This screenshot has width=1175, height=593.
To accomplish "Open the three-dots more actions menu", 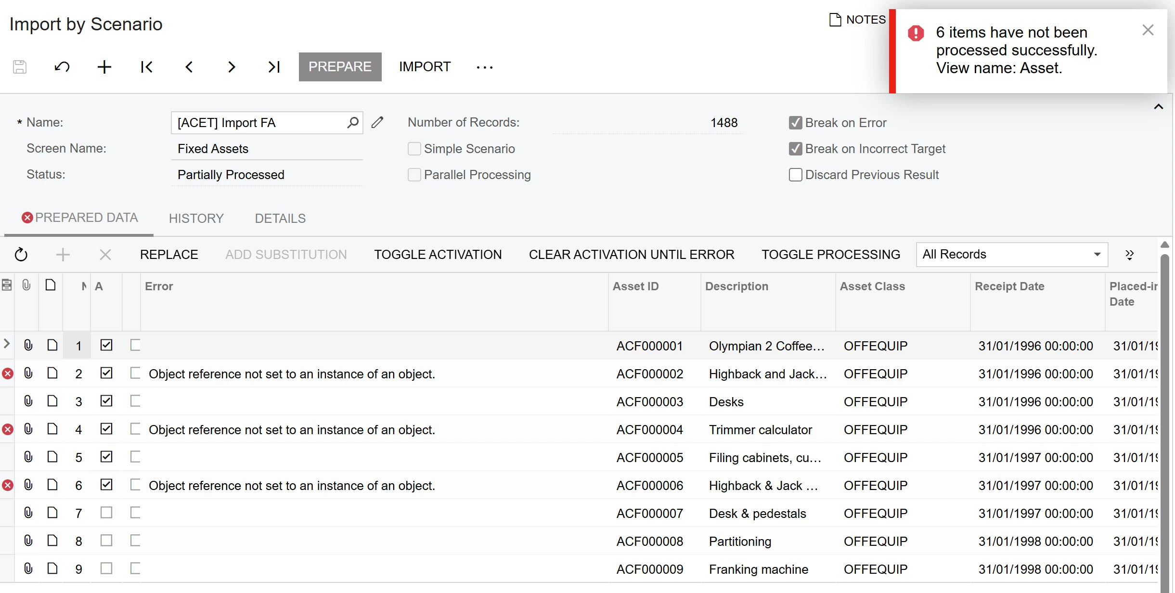I will (x=484, y=67).
